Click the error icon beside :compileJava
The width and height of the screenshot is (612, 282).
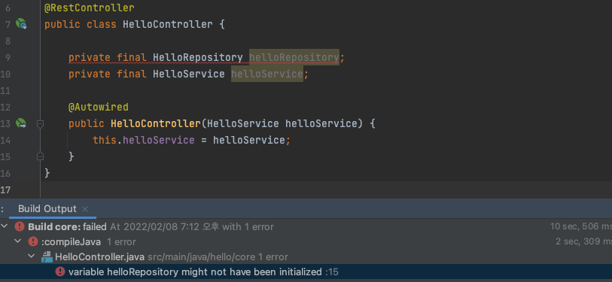[33, 242]
